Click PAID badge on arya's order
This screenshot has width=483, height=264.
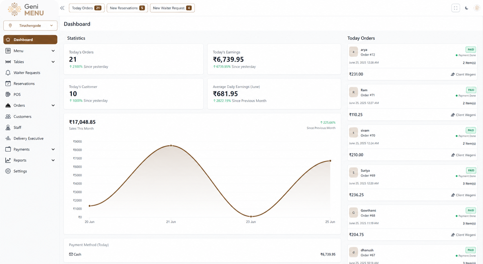(471, 50)
